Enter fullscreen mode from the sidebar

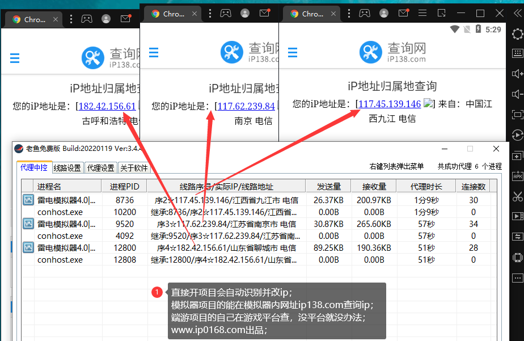[x=517, y=115]
